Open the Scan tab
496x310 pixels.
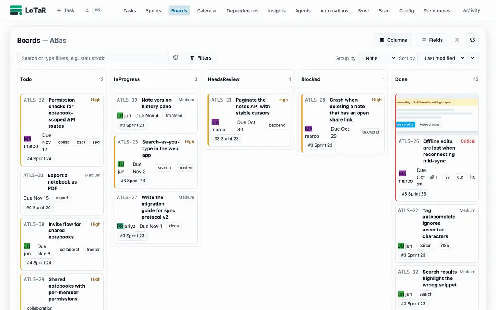(x=384, y=11)
